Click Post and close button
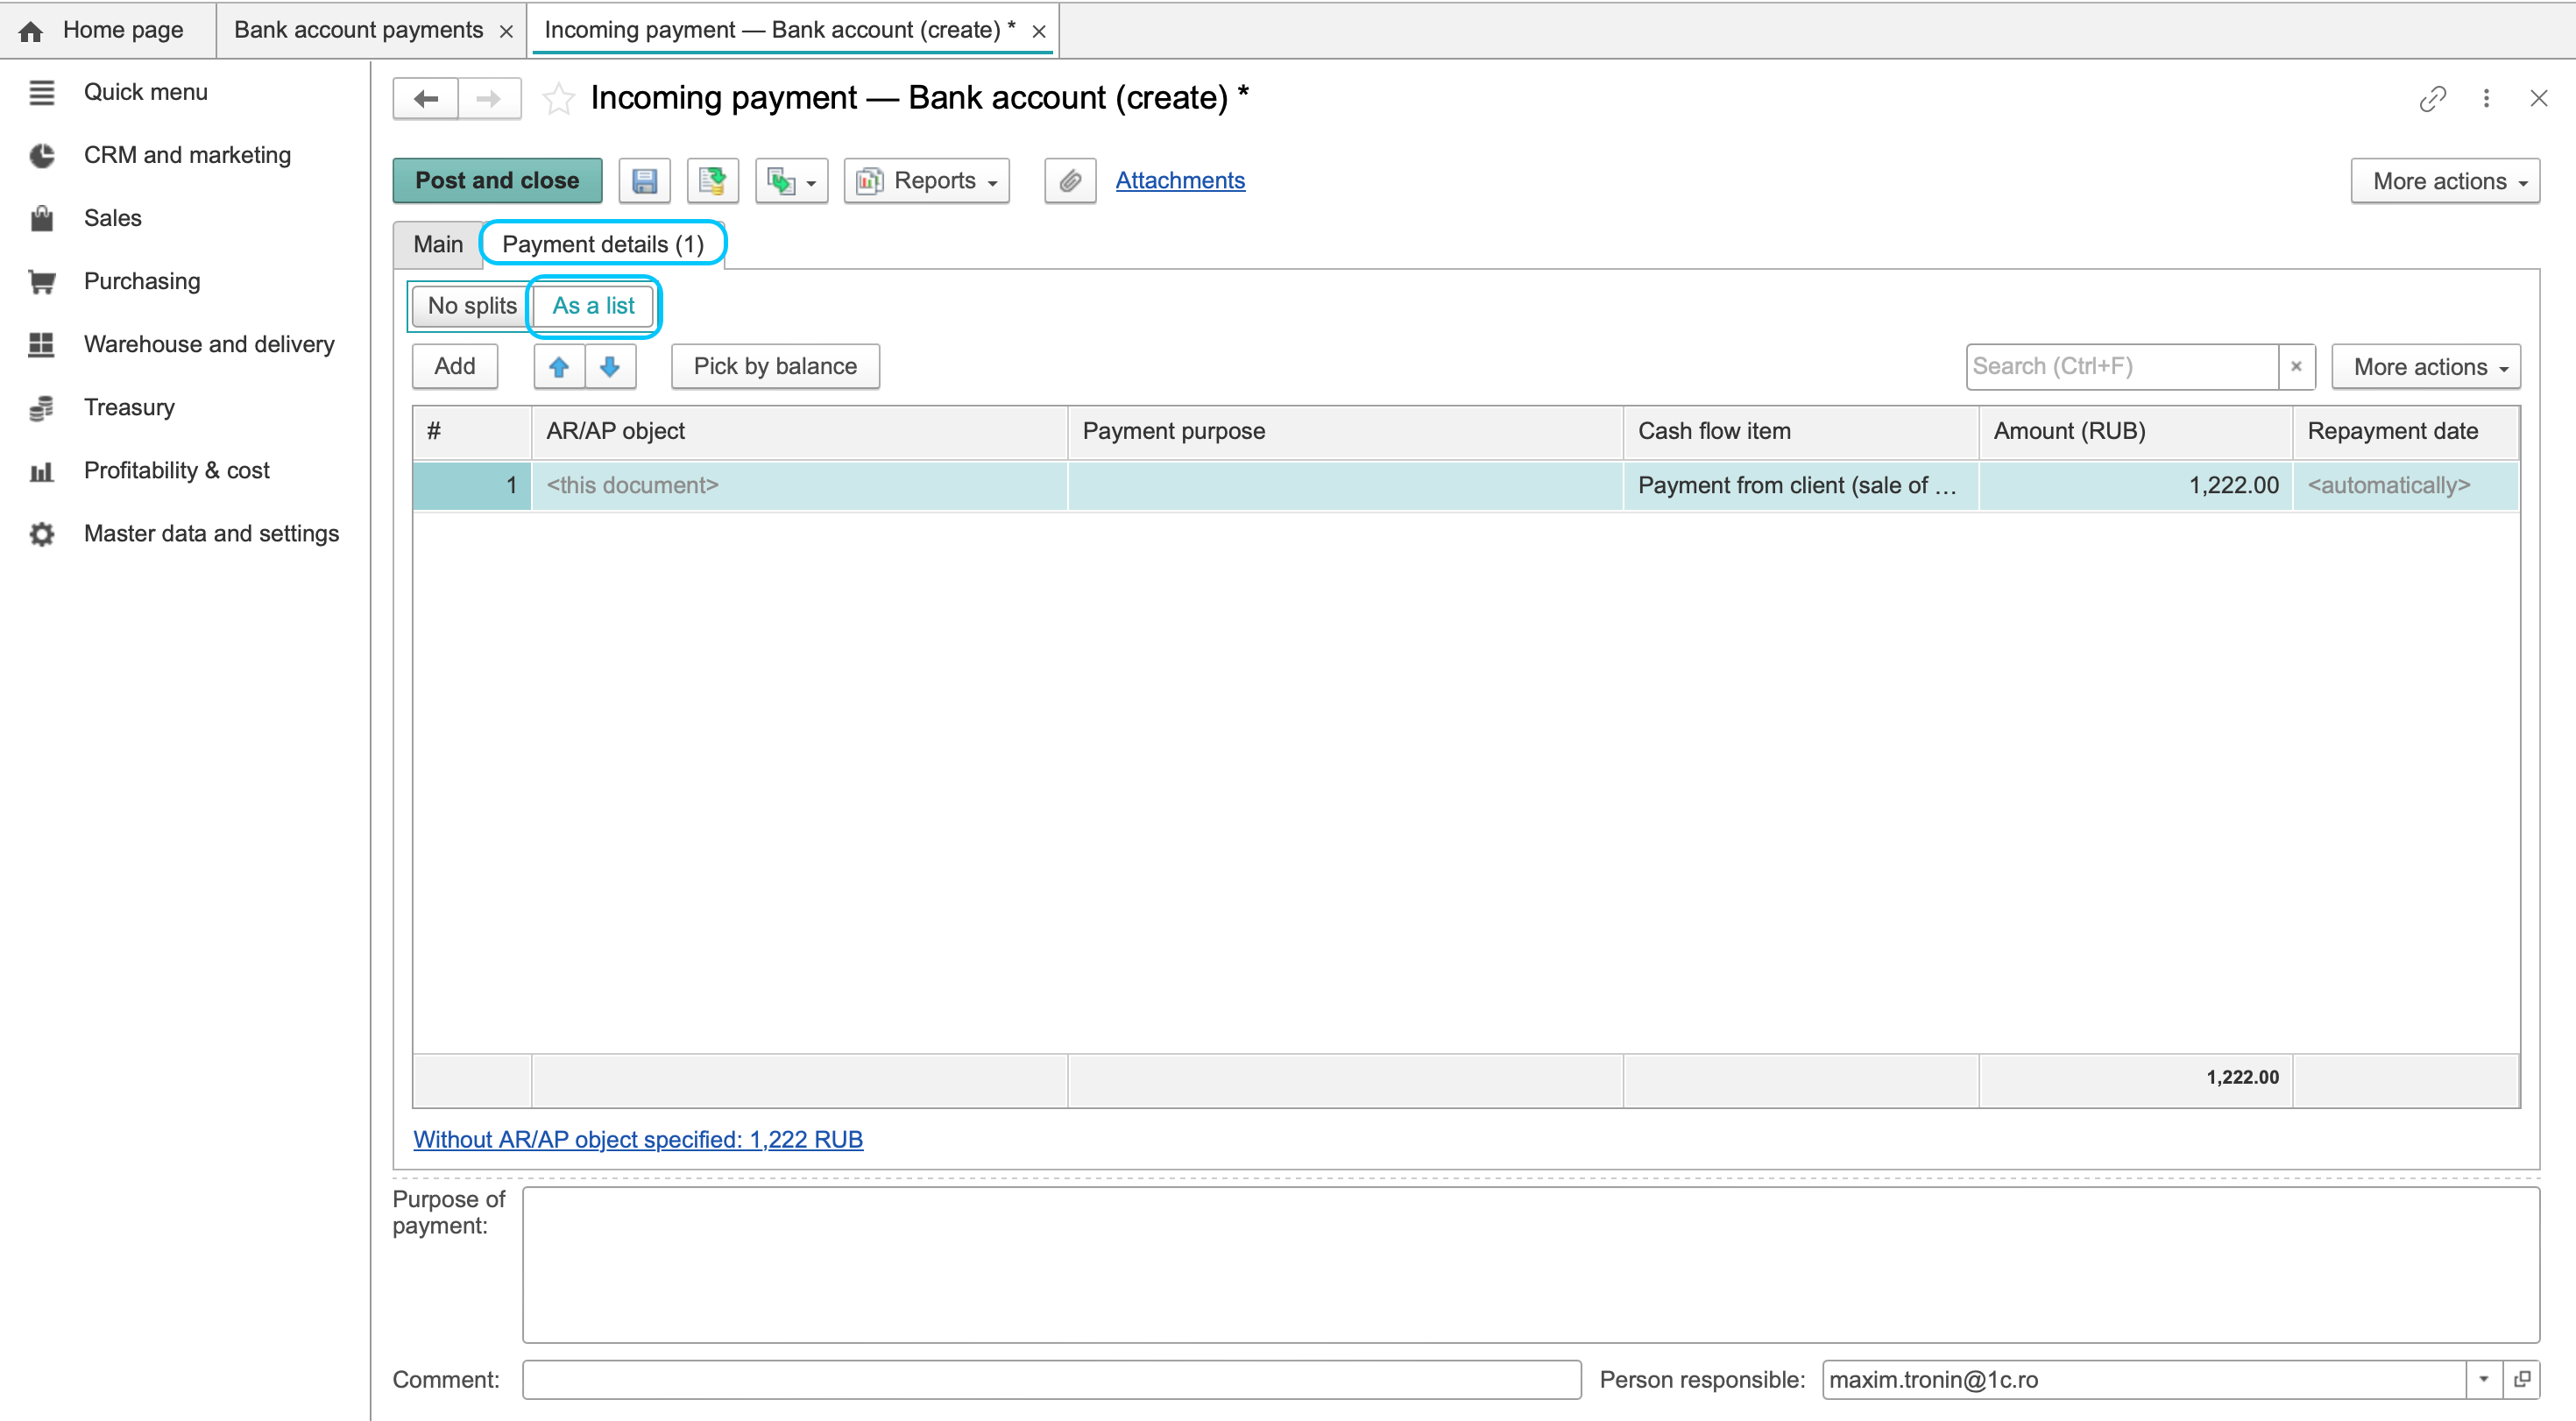Viewport: 2576px width, 1421px height. 497,181
